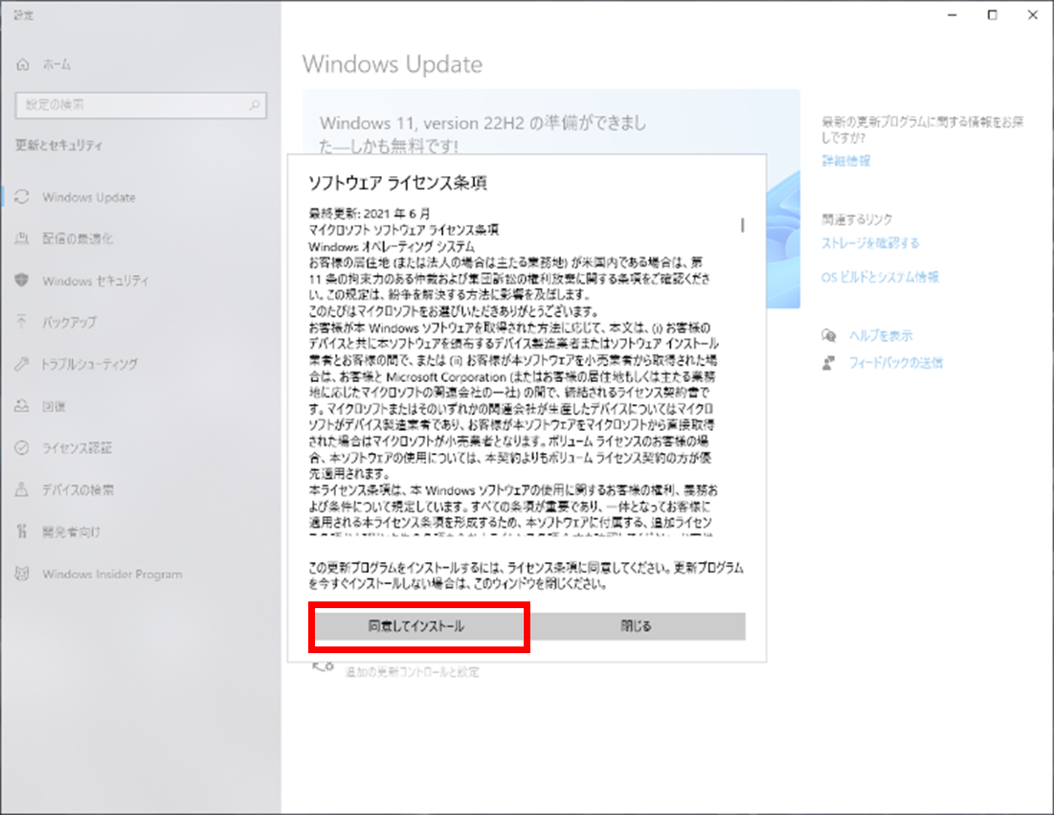Open トラブルシューティング page
The height and width of the screenshot is (815, 1054).
tap(89, 364)
